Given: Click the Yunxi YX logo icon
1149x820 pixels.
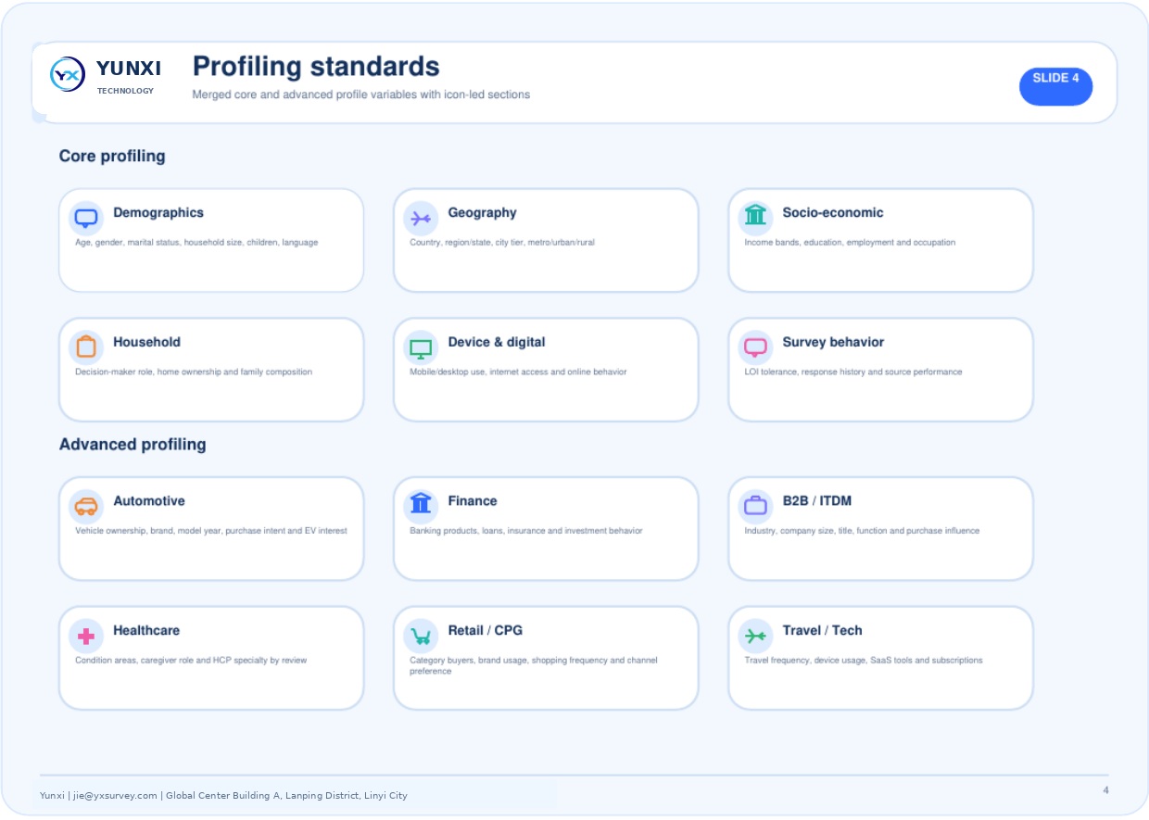Looking at the screenshot, I should (68, 74).
